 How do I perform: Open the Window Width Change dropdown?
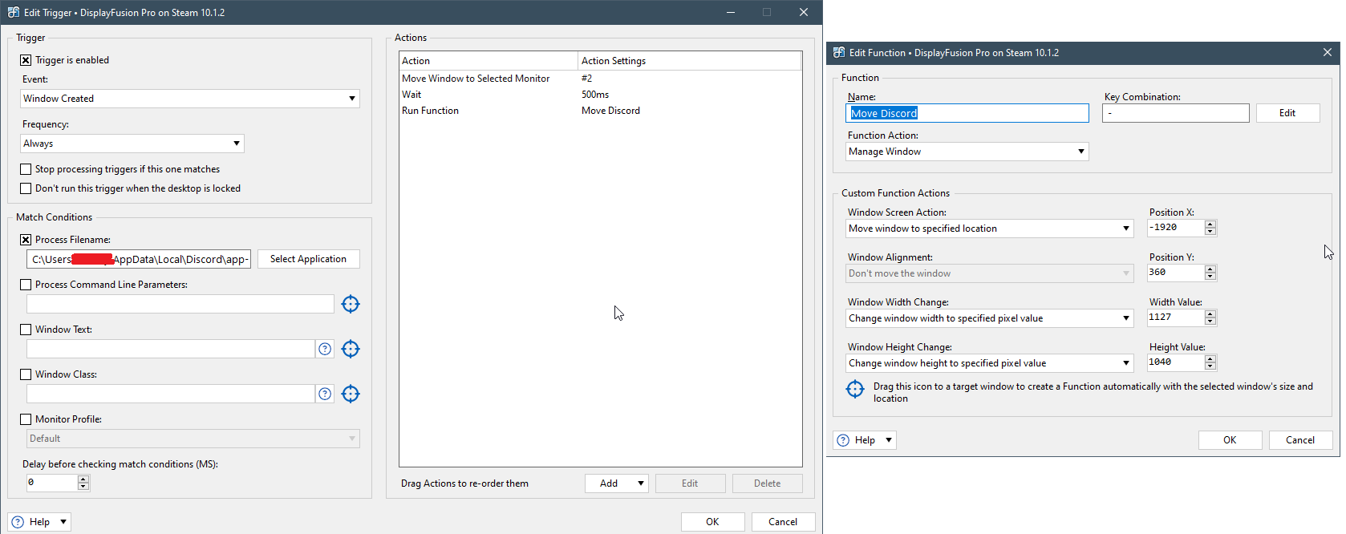990,318
